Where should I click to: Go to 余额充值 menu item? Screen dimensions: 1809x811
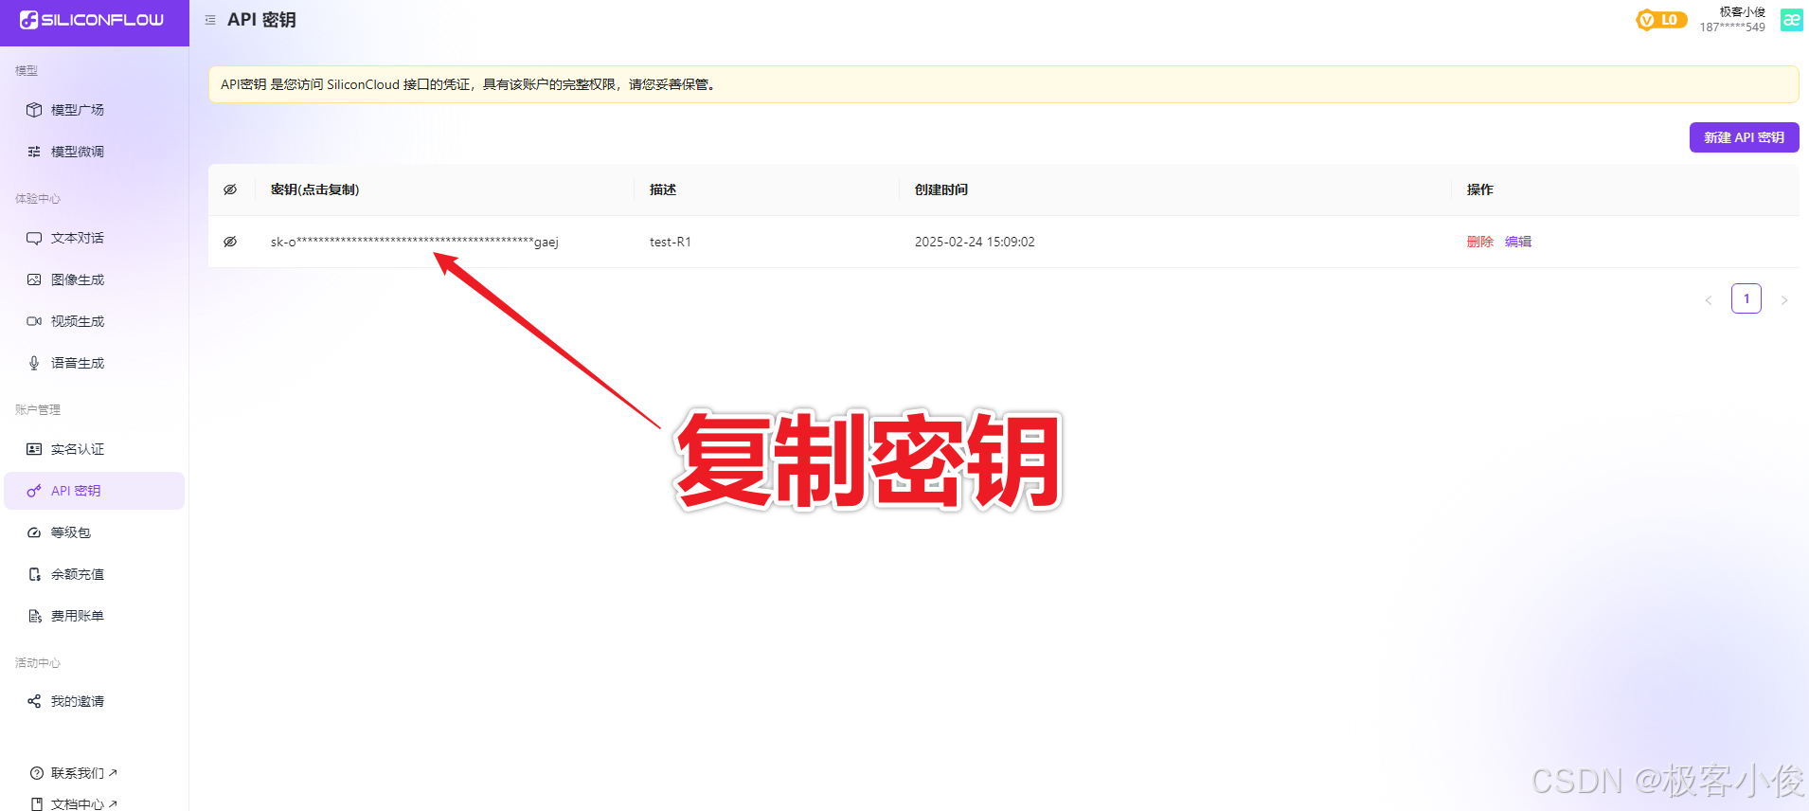(95, 574)
